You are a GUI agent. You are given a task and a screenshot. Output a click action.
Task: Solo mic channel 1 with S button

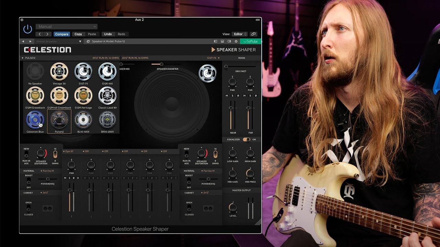[69, 178]
